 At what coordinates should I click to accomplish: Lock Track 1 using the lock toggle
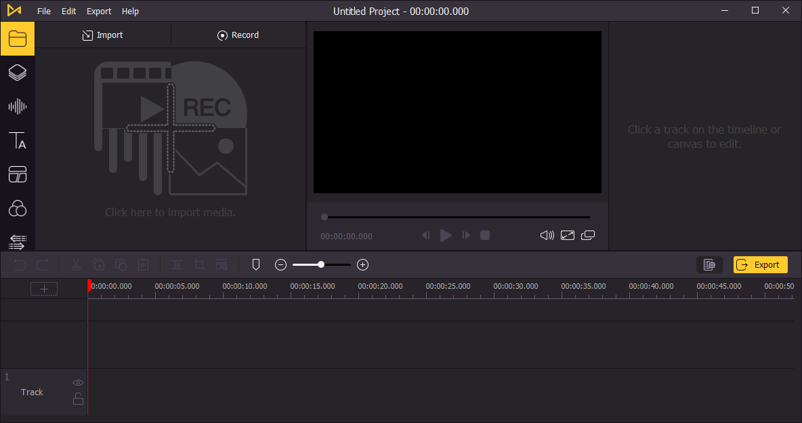pos(78,399)
